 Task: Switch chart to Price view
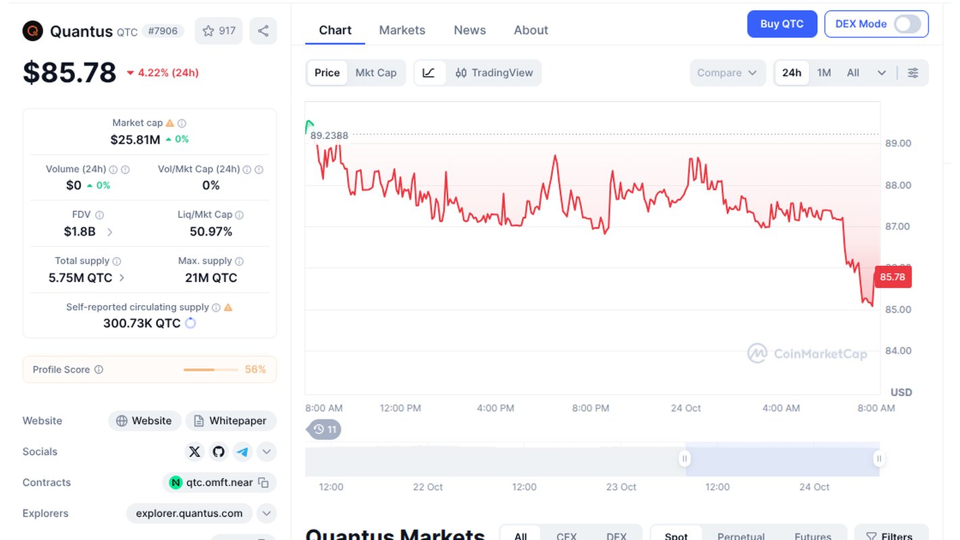pos(327,73)
